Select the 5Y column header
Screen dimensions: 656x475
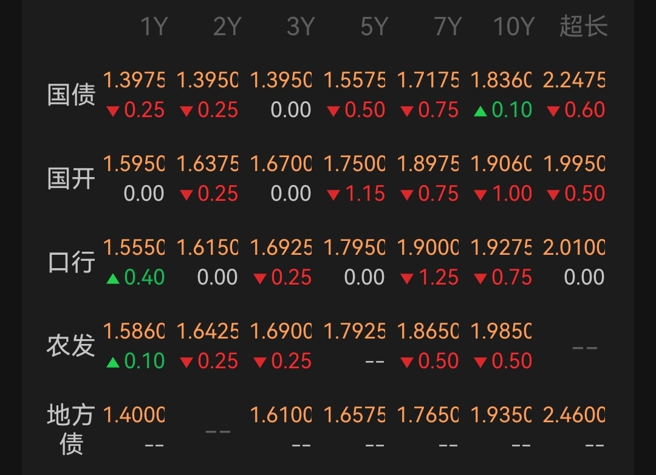(374, 27)
